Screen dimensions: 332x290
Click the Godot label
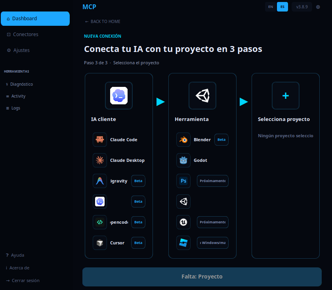(200, 160)
